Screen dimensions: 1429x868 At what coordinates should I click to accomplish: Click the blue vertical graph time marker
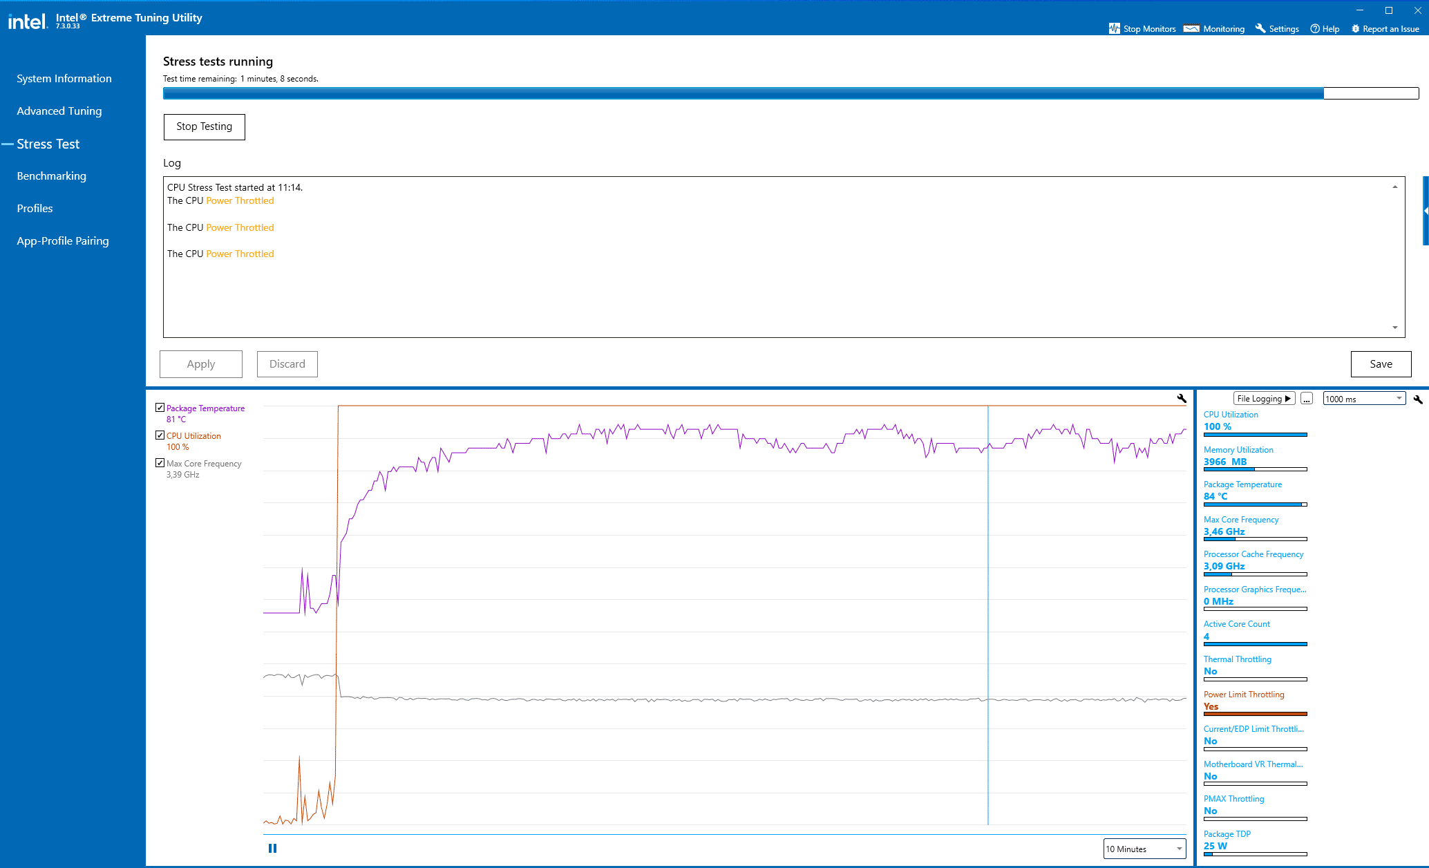point(988,615)
